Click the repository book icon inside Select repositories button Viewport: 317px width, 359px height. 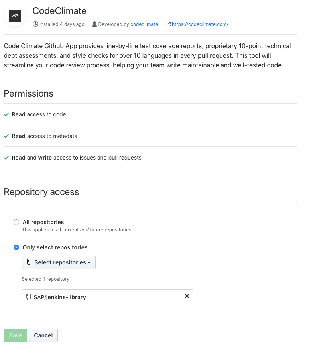pos(30,262)
